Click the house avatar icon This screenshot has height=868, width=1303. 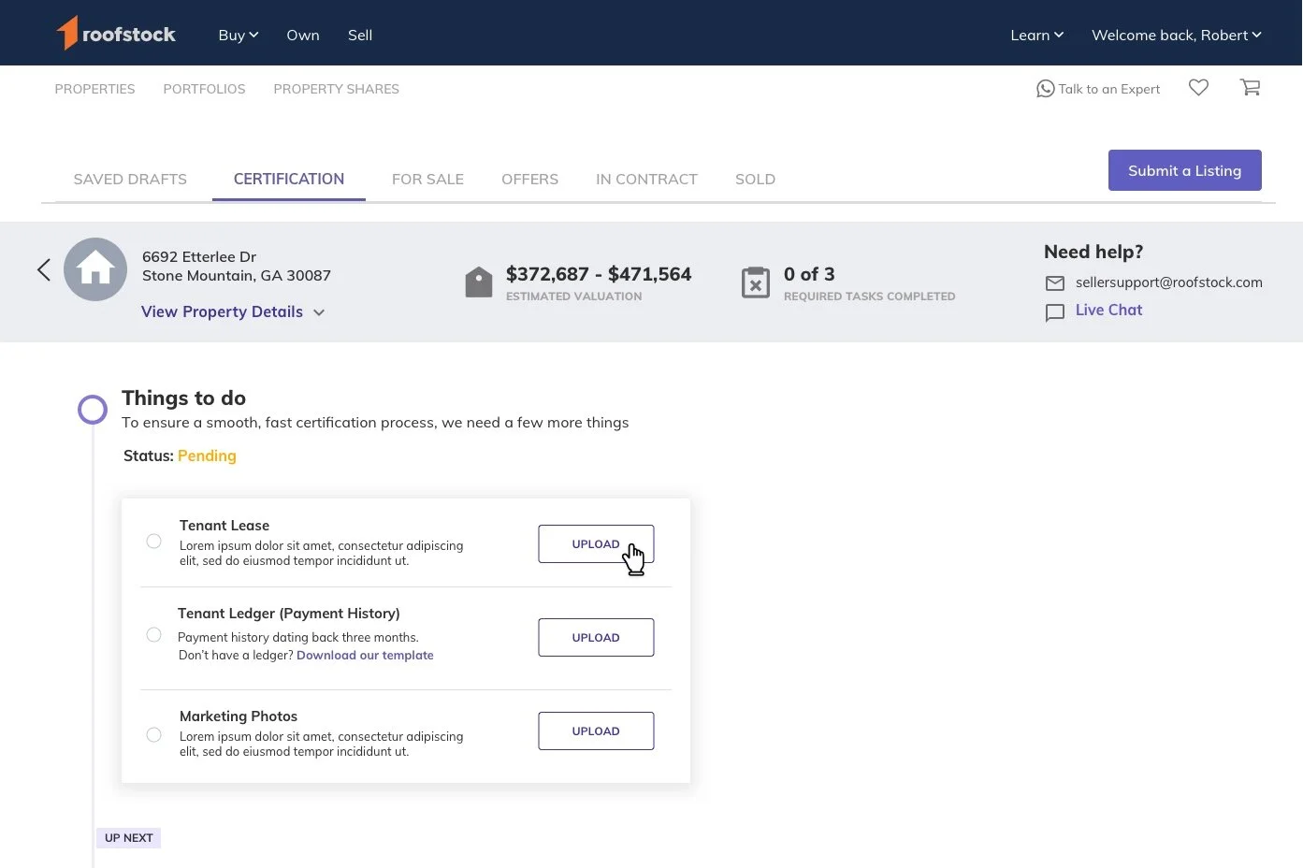[x=95, y=269]
